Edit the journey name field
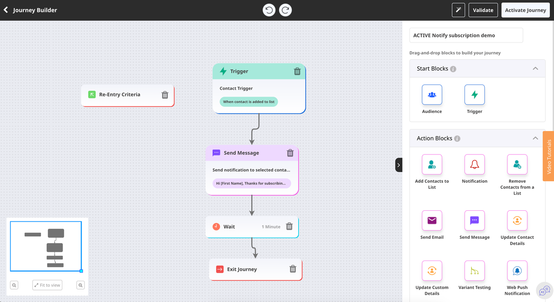The height and width of the screenshot is (302, 554). [x=466, y=35]
